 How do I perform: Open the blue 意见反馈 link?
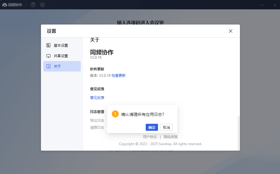97,98
